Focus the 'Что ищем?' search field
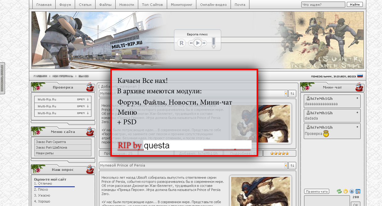 323,5
